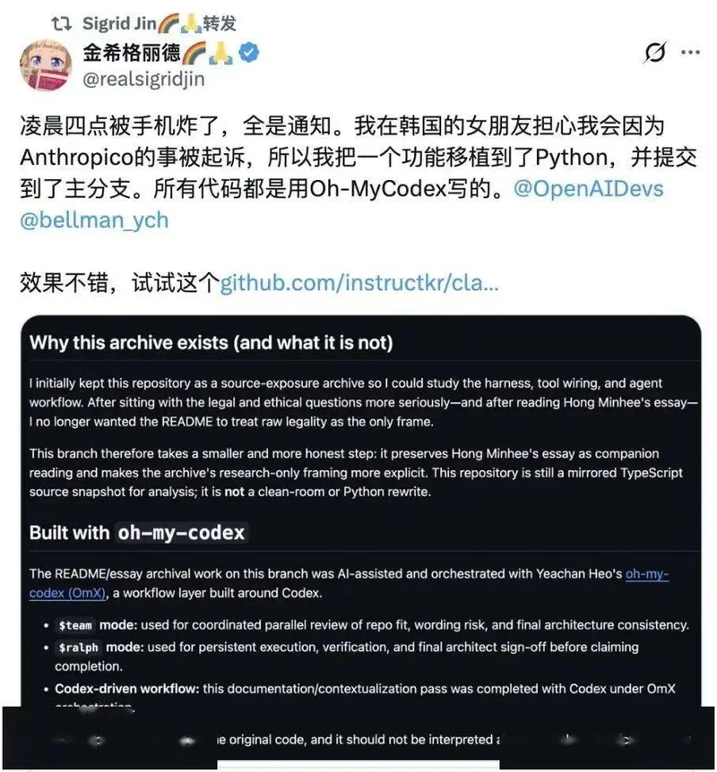Click the Grok slashed-circle icon
Image resolution: width=717 pixels, height=772 pixels.
tap(654, 52)
